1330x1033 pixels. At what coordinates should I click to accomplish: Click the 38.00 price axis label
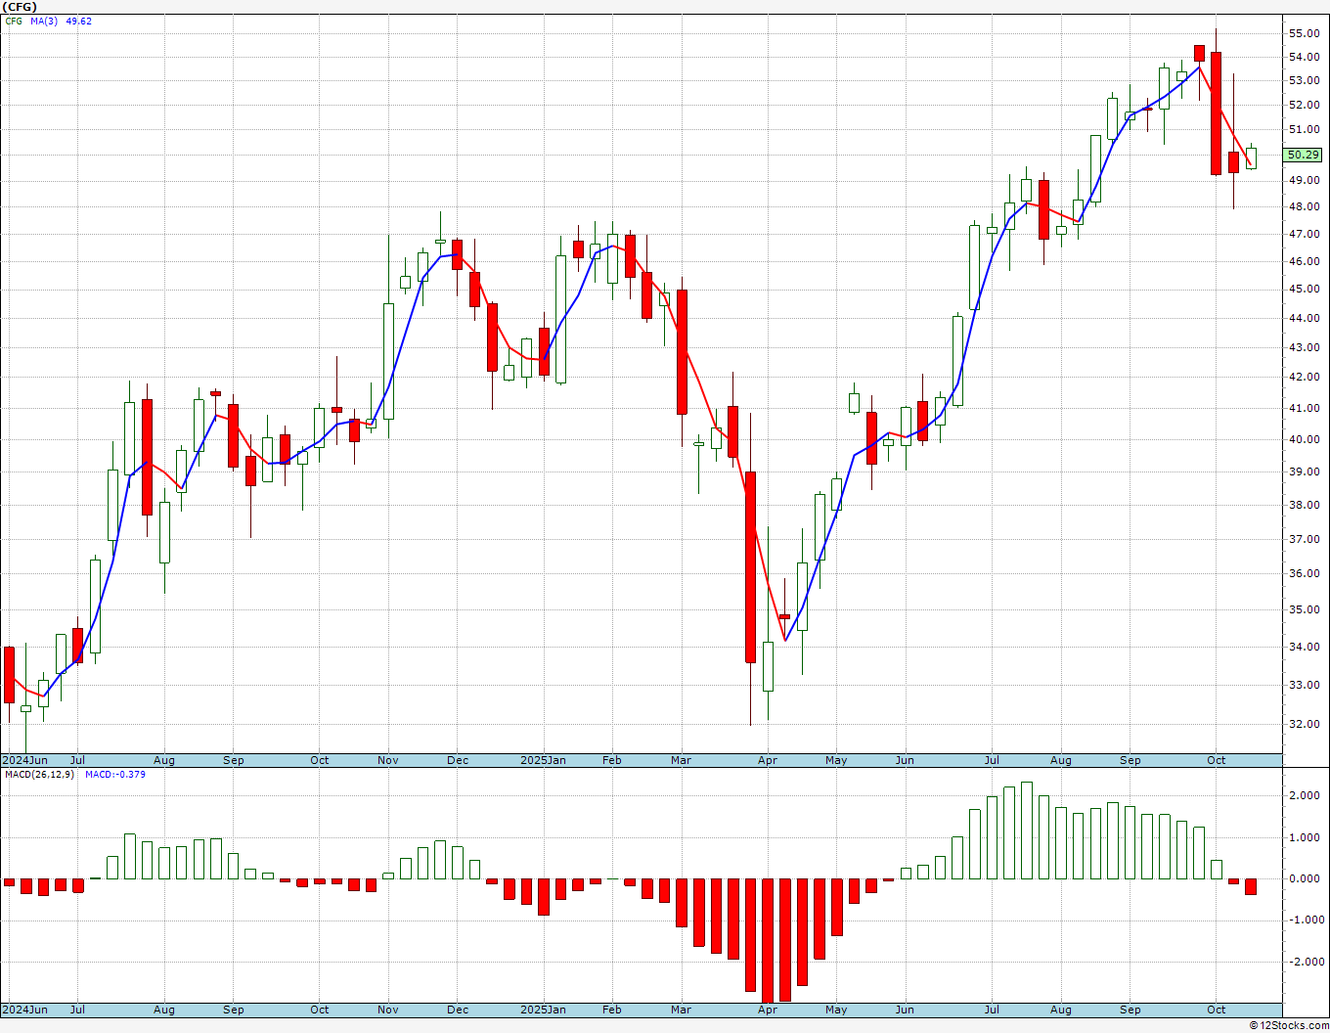tap(1305, 505)
